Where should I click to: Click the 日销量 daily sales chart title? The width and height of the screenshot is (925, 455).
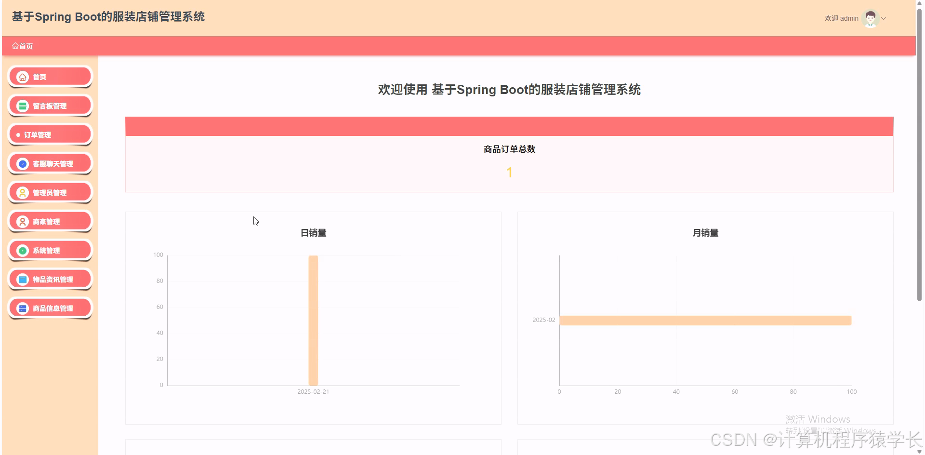click(x=313, y=233)
